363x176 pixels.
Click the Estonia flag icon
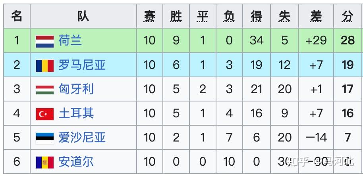(x=44, y=138)
